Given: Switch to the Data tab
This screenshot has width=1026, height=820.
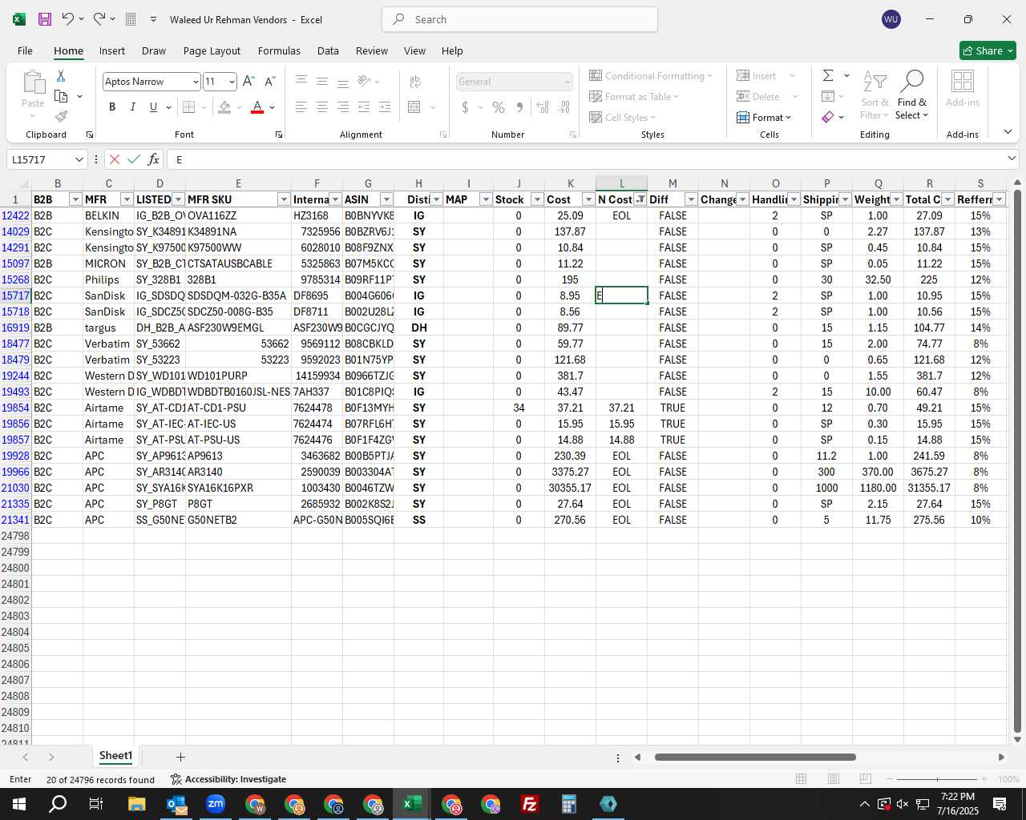Looking at the screenshot, I should [x=328, y=50].
